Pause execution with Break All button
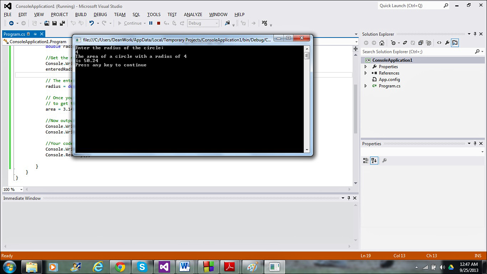The width and height of the screenshot is (487, 274). tap(151, 23)
